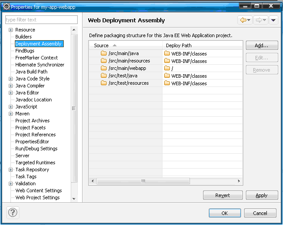Click the root deploy path folder icon
283x225 pixels.
(167, 68)
